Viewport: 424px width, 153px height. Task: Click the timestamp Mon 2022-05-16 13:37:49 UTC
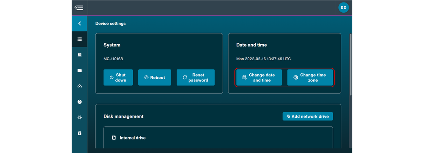(264, 59)
